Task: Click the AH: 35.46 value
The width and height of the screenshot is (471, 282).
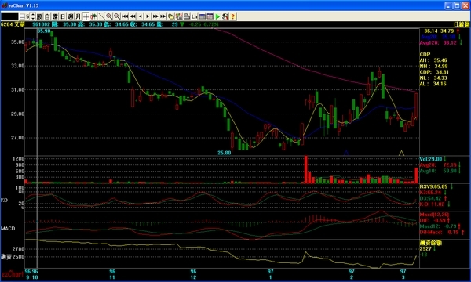Action: [433, 60]
